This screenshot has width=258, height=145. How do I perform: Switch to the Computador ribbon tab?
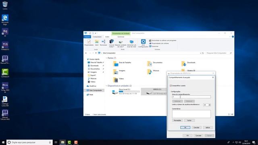[97, 37]
